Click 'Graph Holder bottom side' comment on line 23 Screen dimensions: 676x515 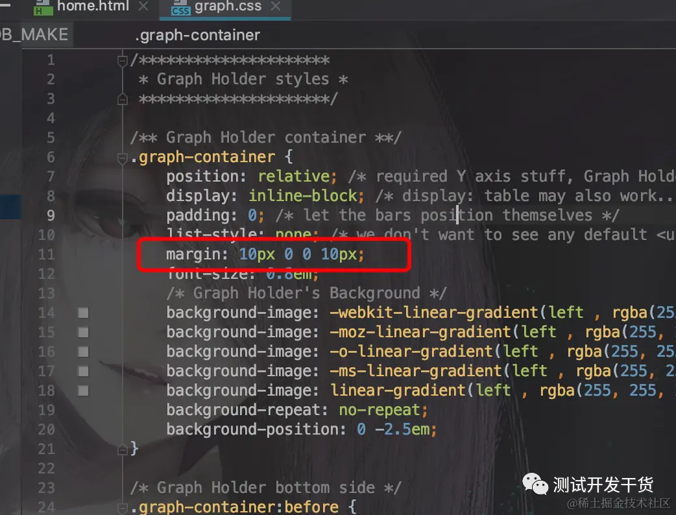click(x=266, y=487)
